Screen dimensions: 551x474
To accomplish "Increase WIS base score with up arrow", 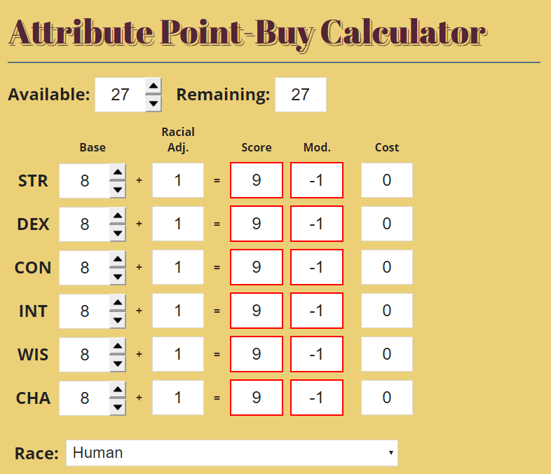I will click(117, 346).
